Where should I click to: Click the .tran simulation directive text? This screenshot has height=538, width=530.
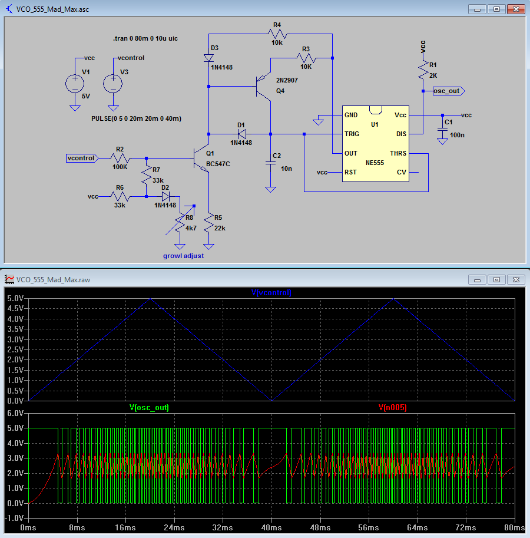145,38
